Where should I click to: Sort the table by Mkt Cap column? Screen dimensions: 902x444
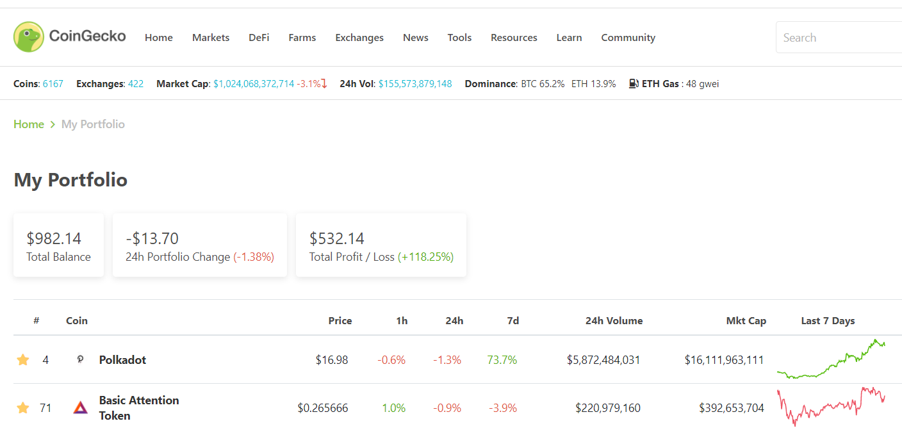pyautogui.click(x=746, y=321)
